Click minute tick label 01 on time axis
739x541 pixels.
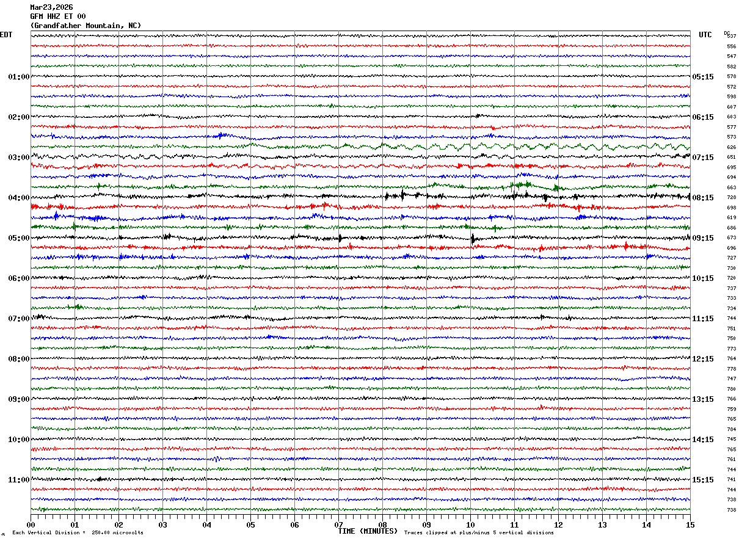click(x=75, y=525)
